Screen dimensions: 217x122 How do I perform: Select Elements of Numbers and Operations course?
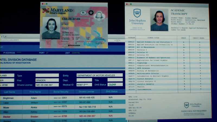154,58
